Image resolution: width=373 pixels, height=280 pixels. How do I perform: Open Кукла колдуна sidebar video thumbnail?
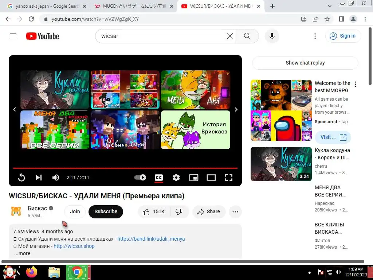tap(281, 164)
